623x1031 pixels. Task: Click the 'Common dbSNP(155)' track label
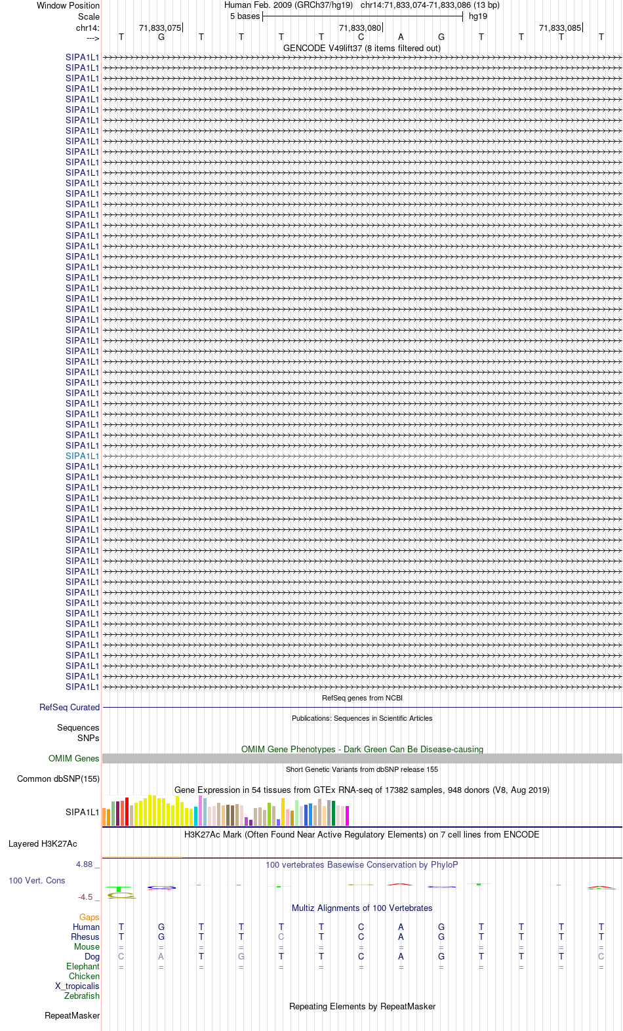[58, 779]
